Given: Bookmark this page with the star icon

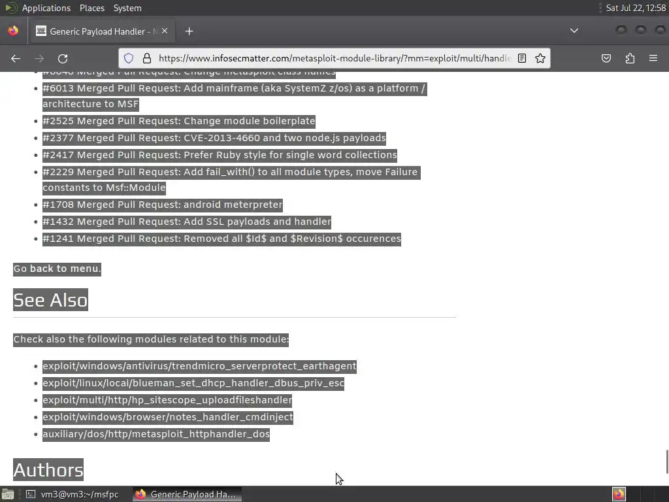Looking at the screenshot, I should point(540,58).
